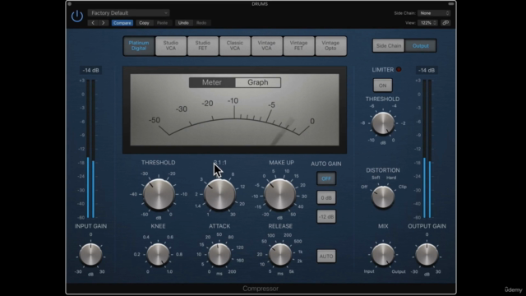This screenshot has height=296, width=526.
Task: Toggle the Compare button
Action: 122,23
